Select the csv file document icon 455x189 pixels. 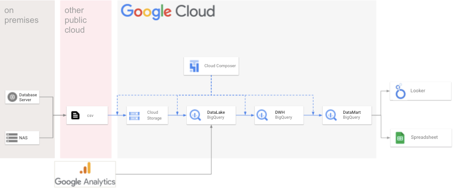coord(75,115)
